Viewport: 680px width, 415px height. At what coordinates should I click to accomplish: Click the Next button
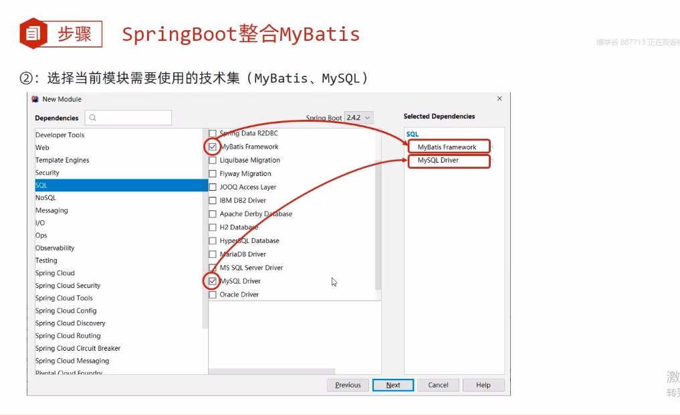393,385
